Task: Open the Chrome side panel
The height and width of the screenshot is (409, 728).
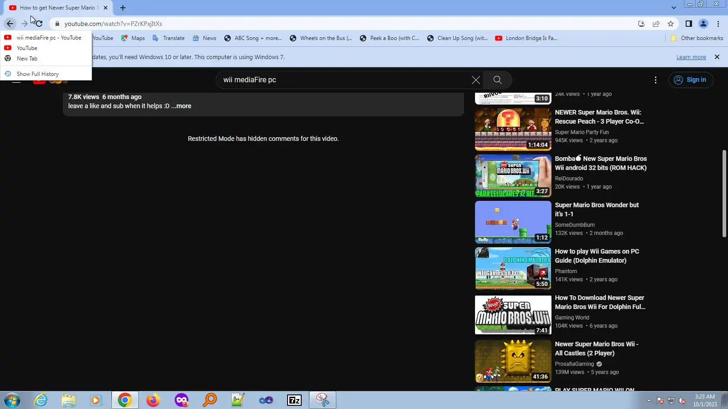Action: (x=689, y=24)
